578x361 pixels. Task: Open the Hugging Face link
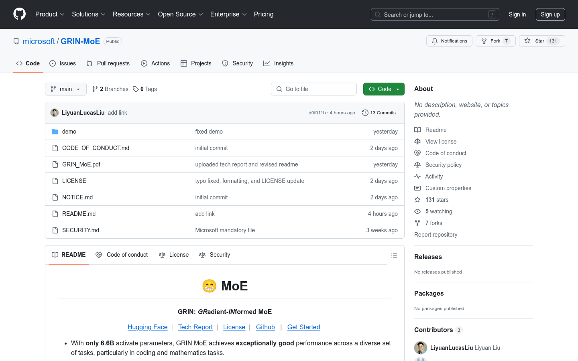147,327
